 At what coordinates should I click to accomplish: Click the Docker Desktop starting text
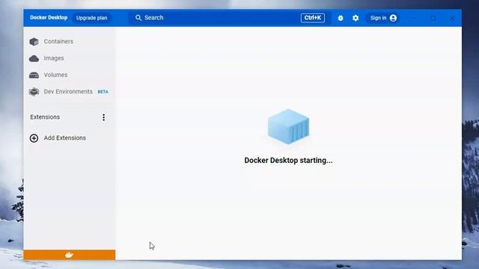tap(288, 161)
